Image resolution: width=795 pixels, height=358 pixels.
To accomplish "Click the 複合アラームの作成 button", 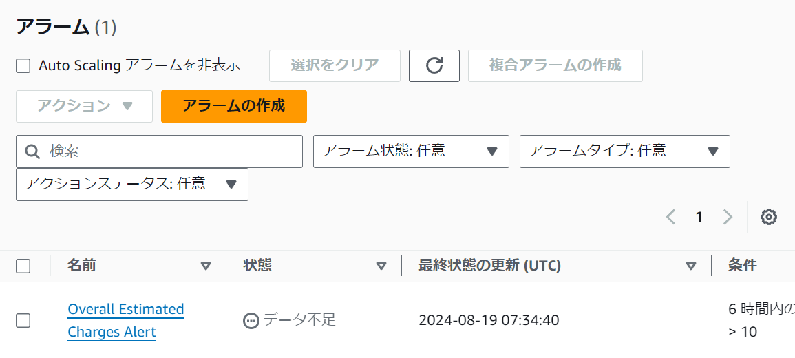I will tap(555, 65).
